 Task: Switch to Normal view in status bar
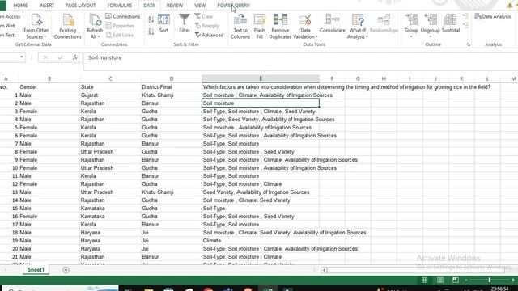tap(424, 280)
